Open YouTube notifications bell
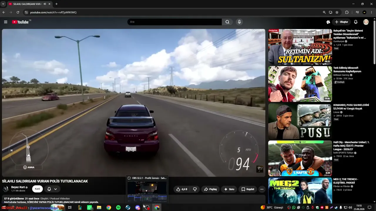The image size is (376, 211). tap(356, 22)
